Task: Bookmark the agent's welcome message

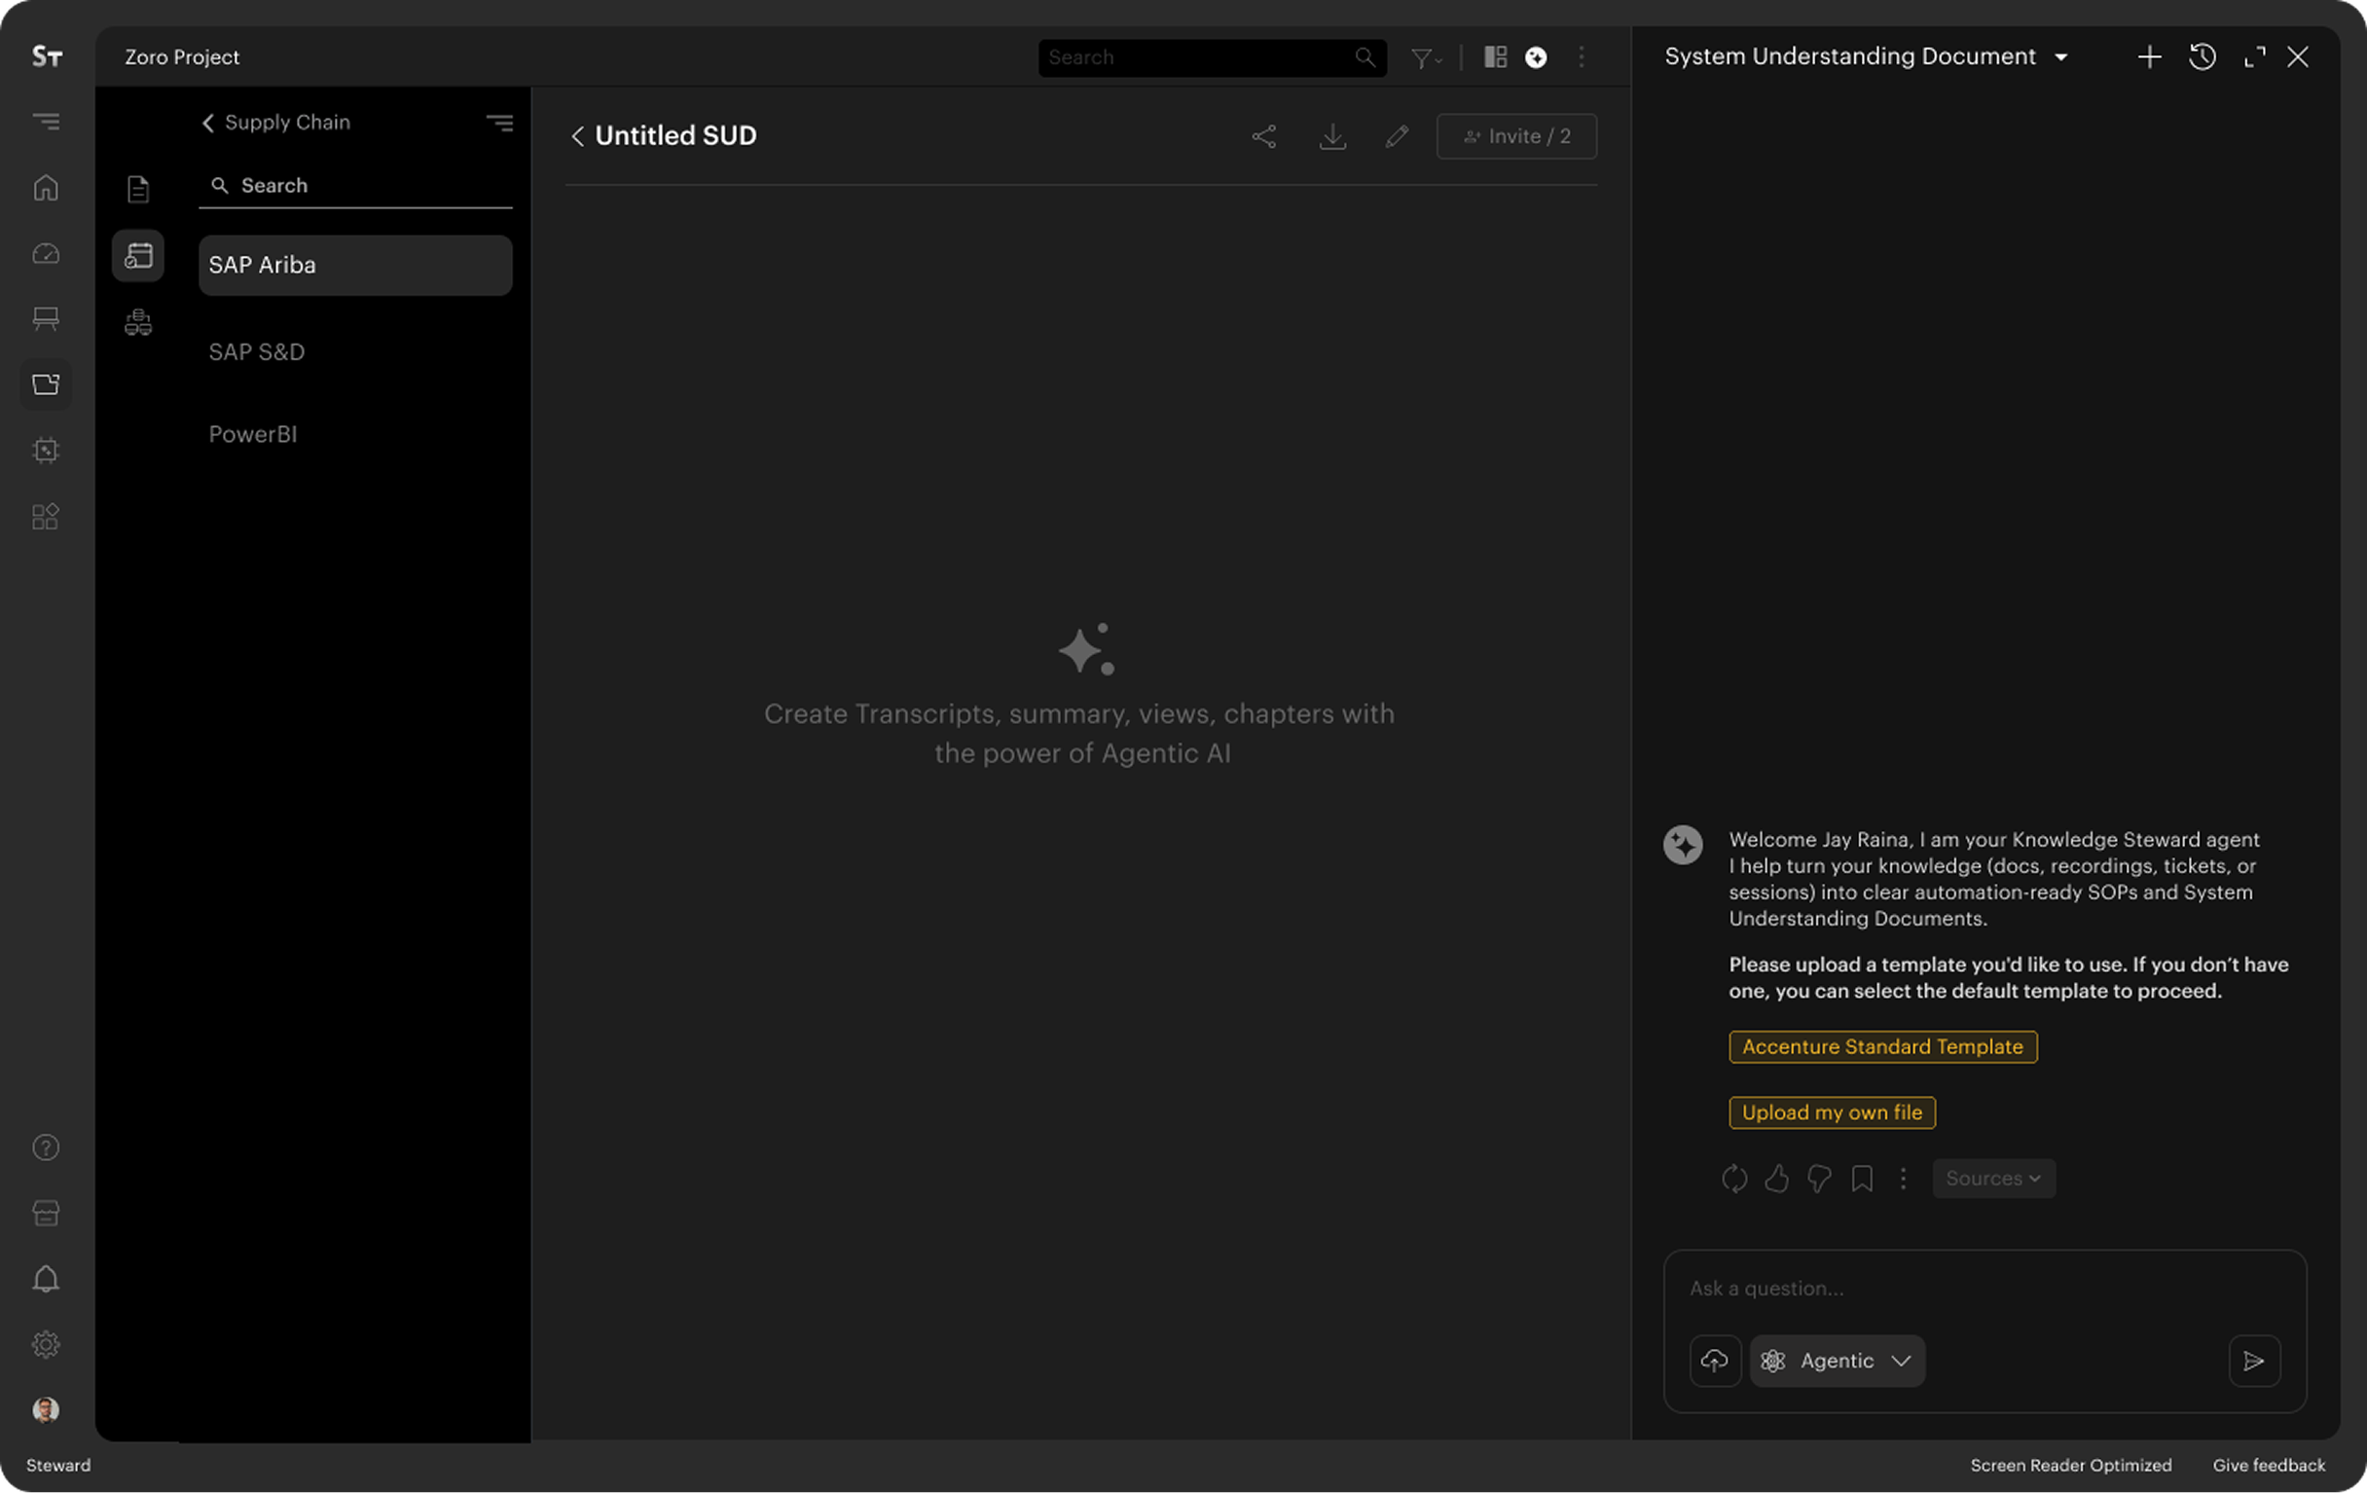Action: 1862,1178
